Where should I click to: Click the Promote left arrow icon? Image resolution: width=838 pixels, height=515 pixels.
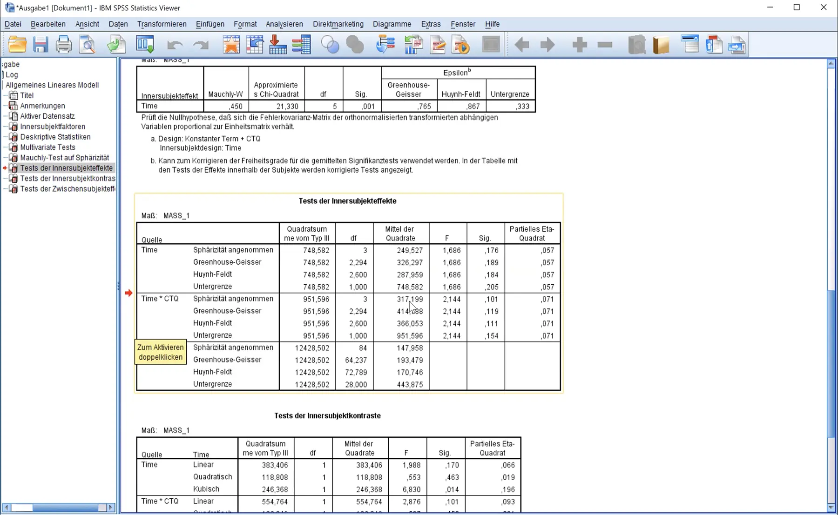[522, 45]
